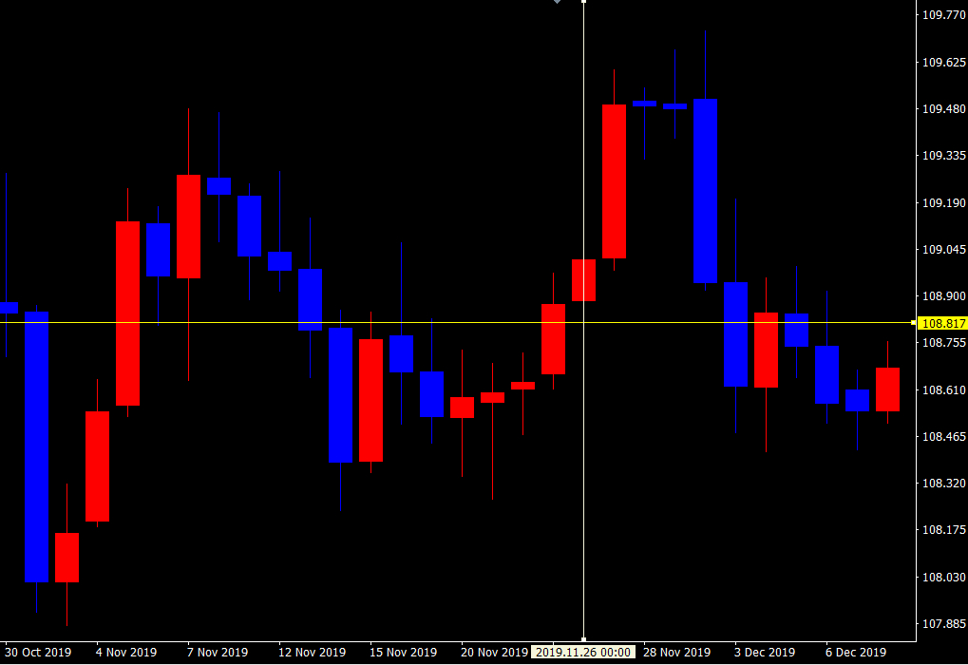Click the 107.885 price scale label

[x=943, y=623]
